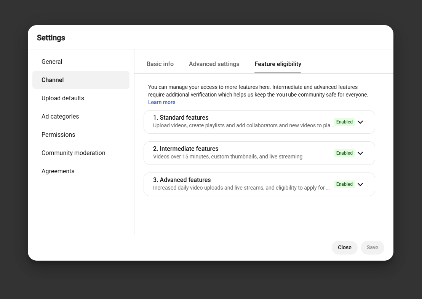Switch to the Advanced settings tab
This screenshot has width=422, height=299.
214,64
